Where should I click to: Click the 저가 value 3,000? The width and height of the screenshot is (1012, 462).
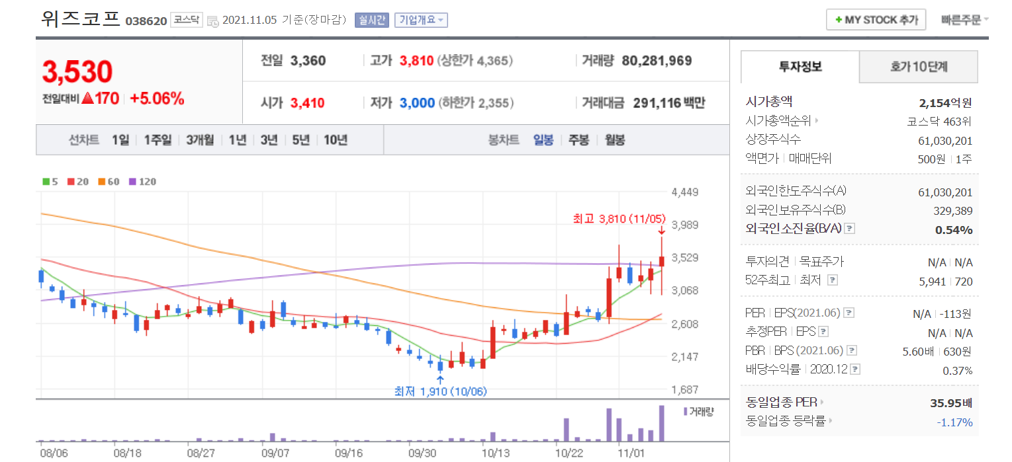[418, 103]
